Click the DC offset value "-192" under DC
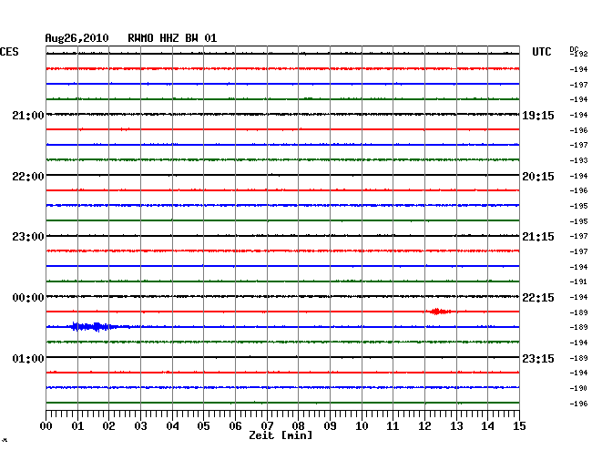 (578, 54)
